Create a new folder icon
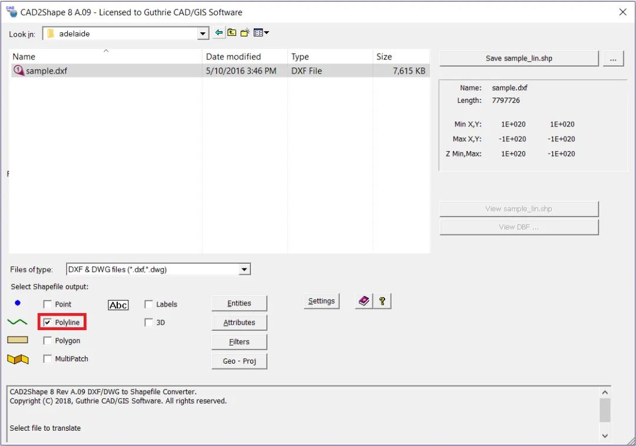Image resolution: width=636 pixels, height=446 pixels. point(244,33)
